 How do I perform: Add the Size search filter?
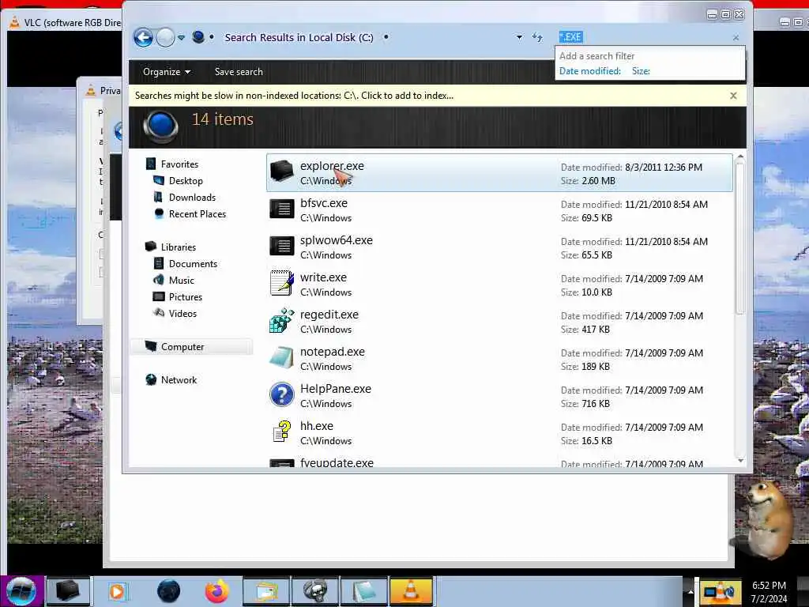641,71
